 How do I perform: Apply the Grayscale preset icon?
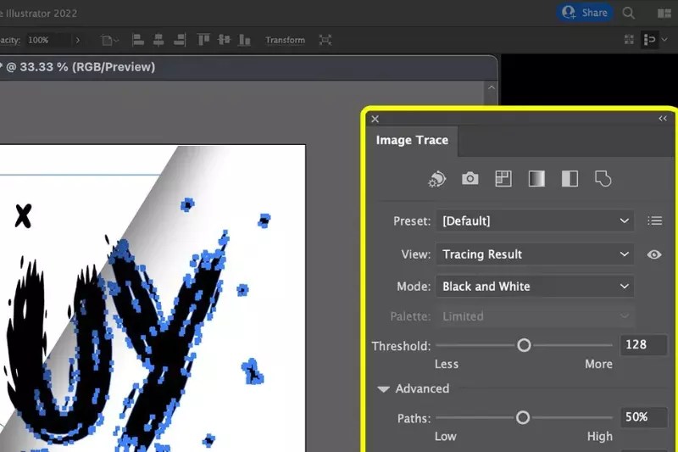click(536, 179)
